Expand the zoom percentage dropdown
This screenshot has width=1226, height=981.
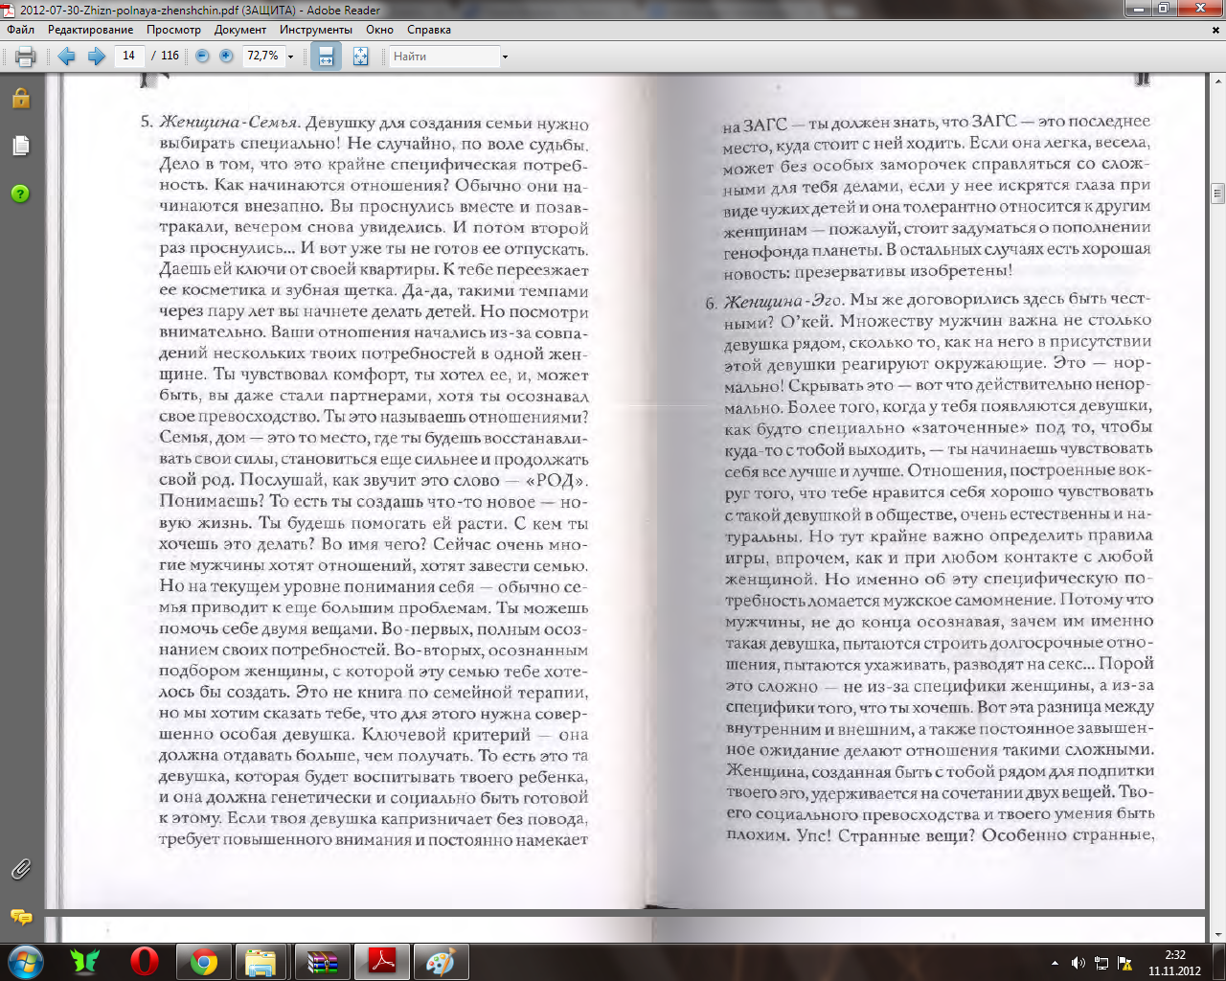(x=291, y=57)
